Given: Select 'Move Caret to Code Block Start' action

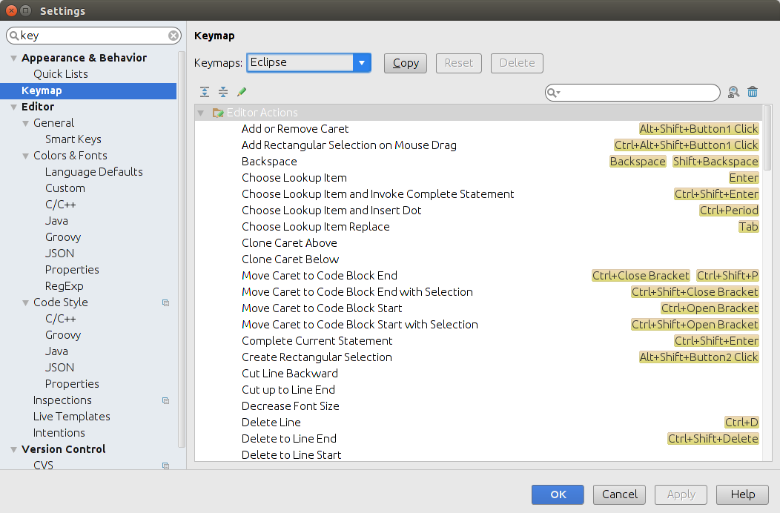Looking at the screenshot, I should tap(322, 308).
